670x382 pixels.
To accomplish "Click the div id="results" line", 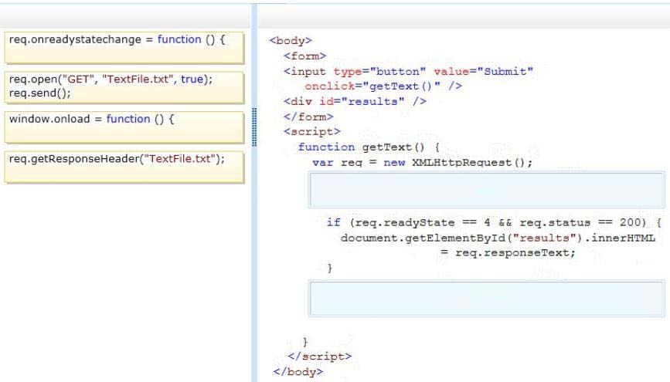I will [355, 102].
